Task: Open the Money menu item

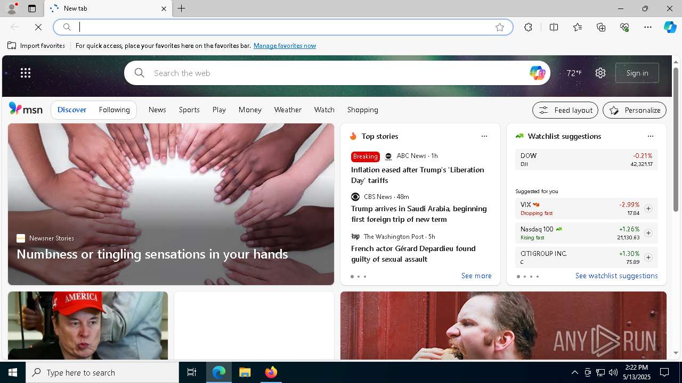Action: (250, 110)
